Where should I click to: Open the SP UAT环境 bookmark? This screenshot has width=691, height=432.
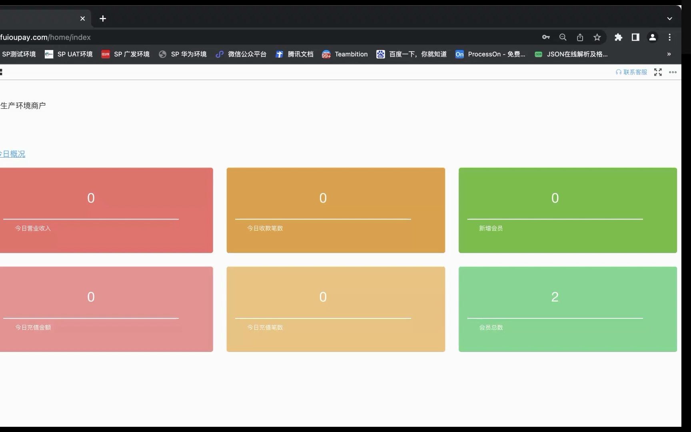pyautogui.click(x=69, y=54)
